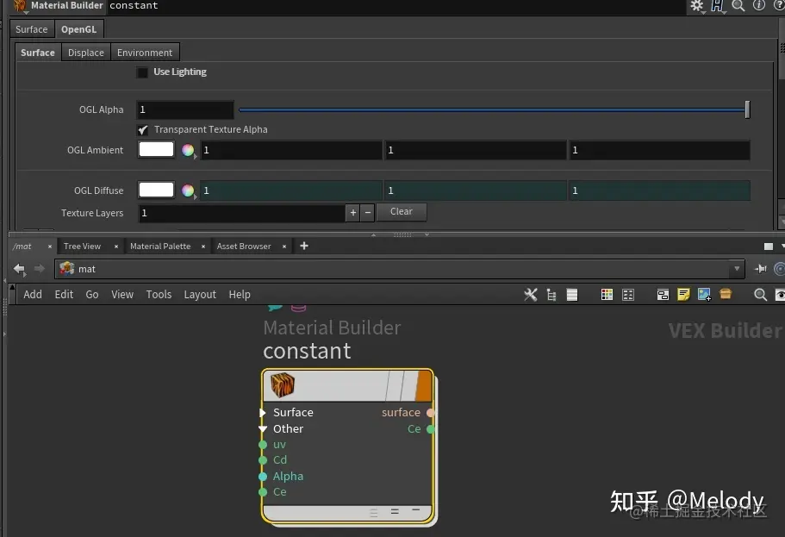Image resolution: width=785 pixels, height=537 pixels.
Task: Click the tiger cube icon on constant node
Action: click(283, 384)
